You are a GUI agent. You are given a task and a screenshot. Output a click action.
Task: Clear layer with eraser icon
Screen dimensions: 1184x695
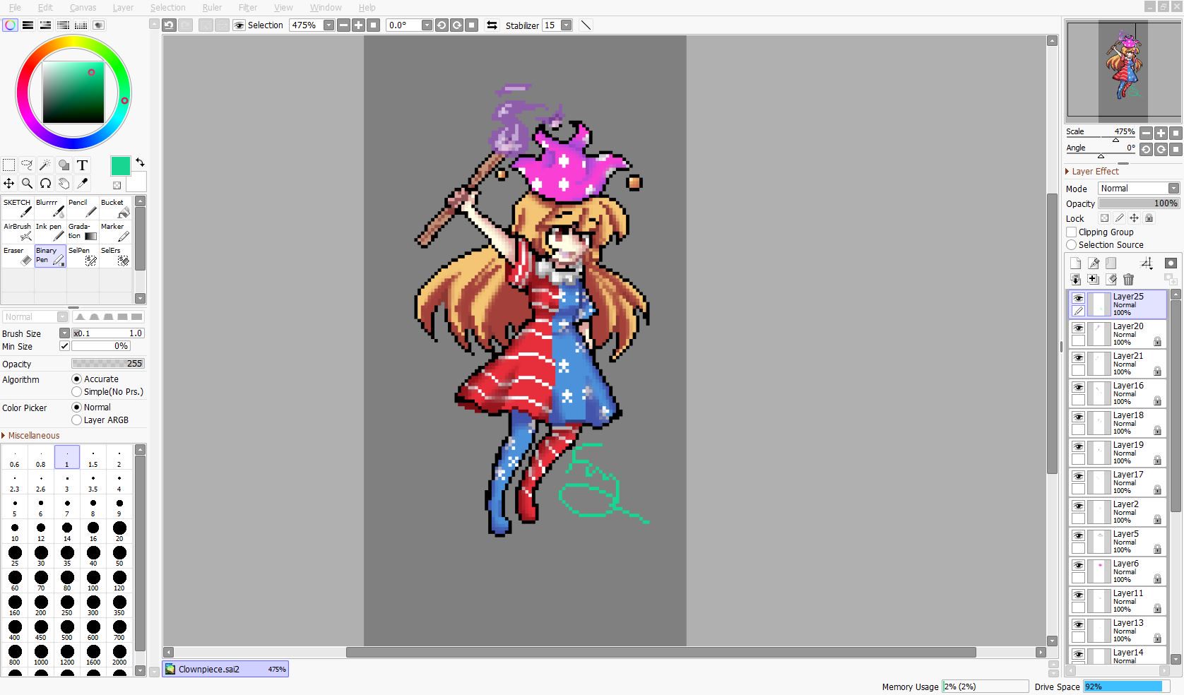click(x=1111, y=280)
